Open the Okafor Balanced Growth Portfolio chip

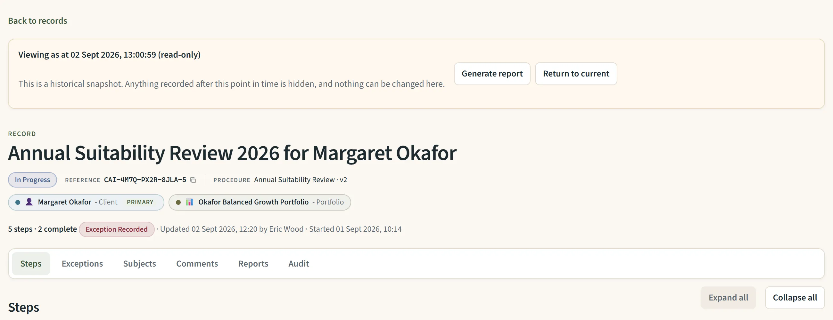pos(260,202)
